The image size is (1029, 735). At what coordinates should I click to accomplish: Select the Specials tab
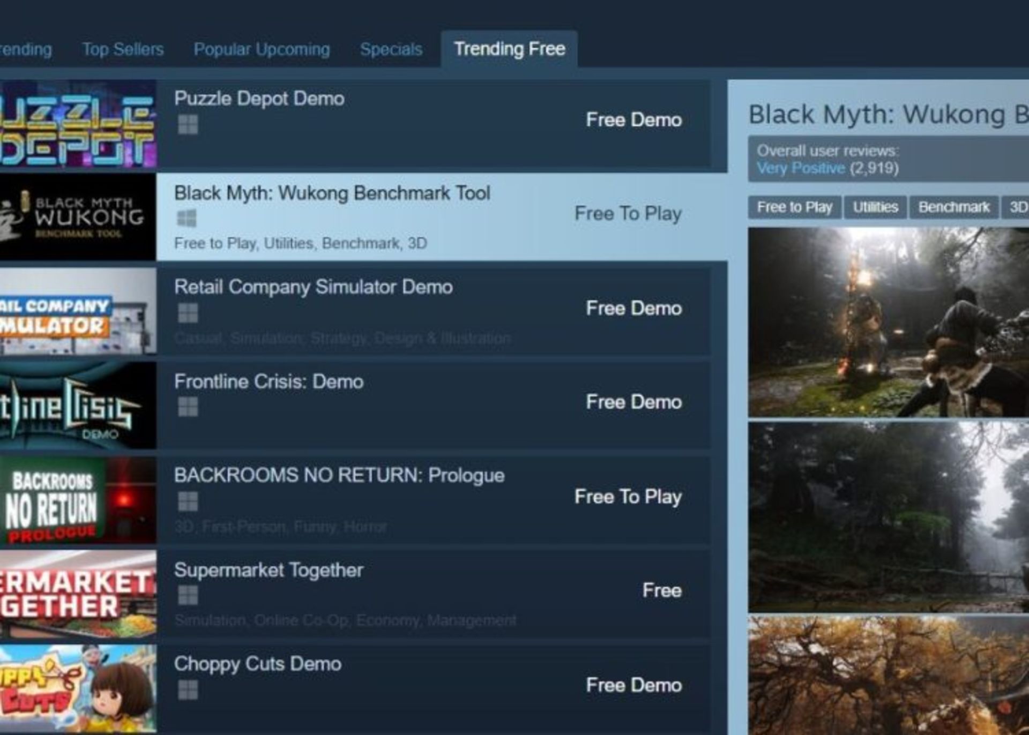click(391, 49)
